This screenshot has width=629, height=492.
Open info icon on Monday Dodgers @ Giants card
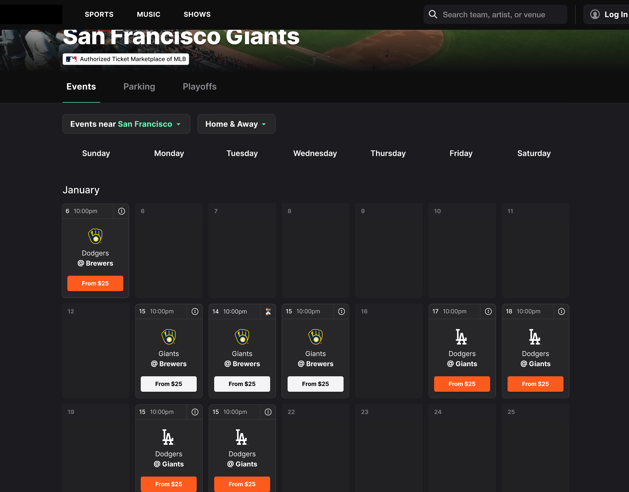pyautogui.click(x=195, y=412)
